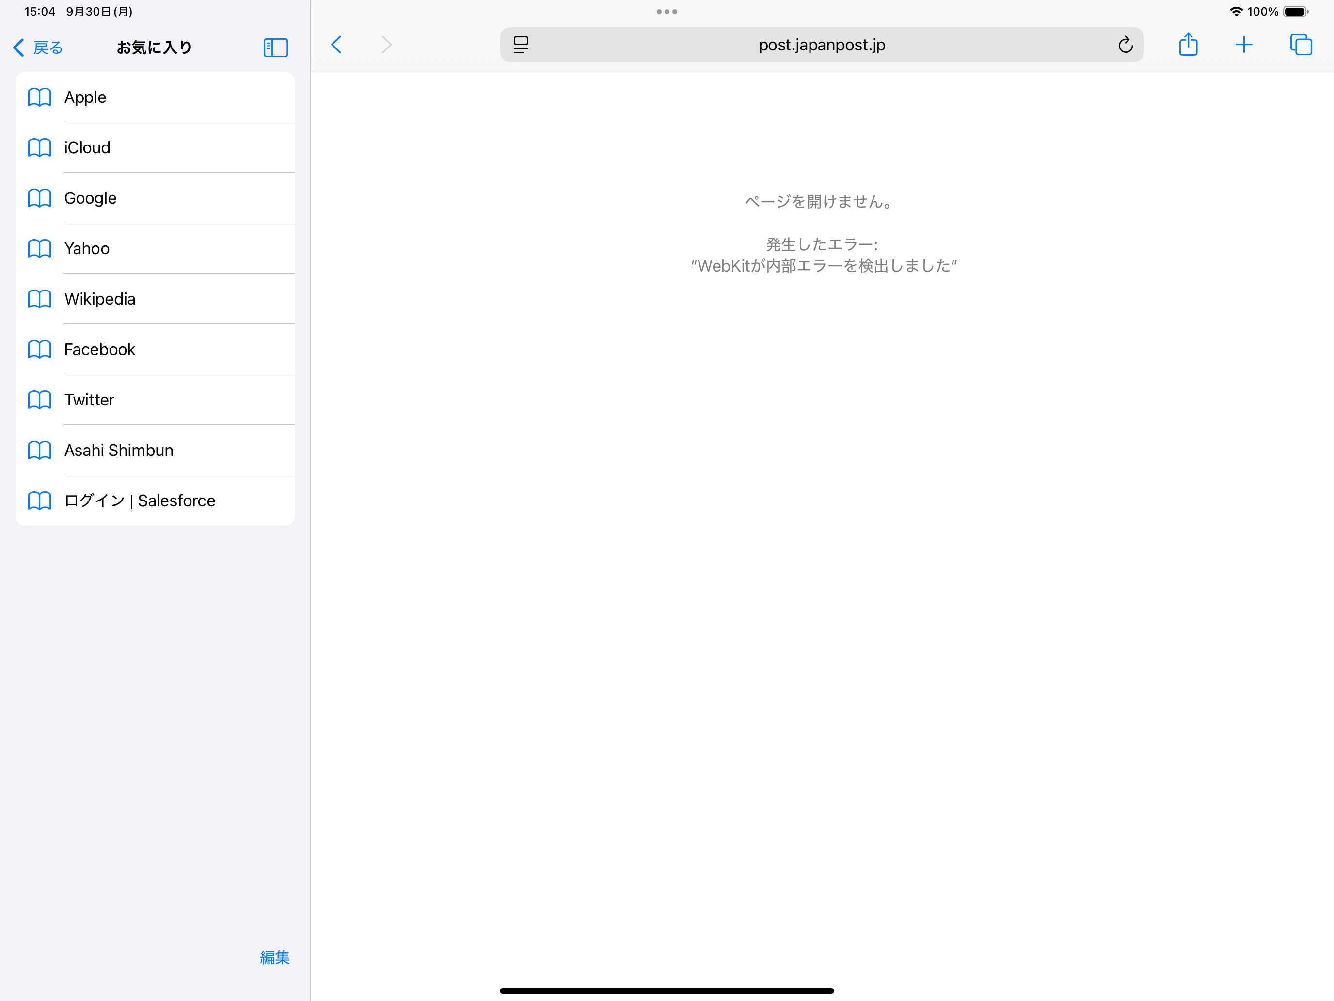Screen dimensions: 1334x1001
Task: Show the tab overview
Action: [x=1301, y=45]
